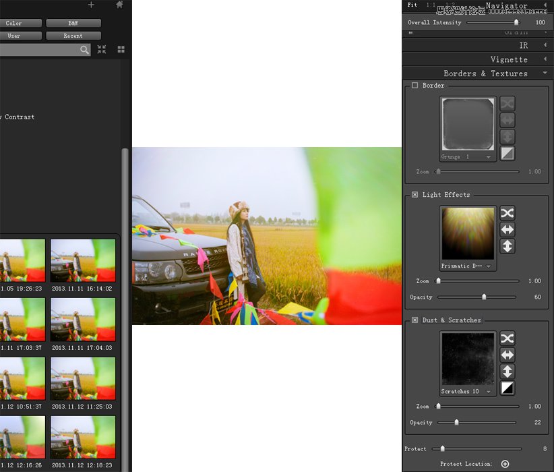Uncheck the Dust & Scratches checkbox

tap(414, 320)
